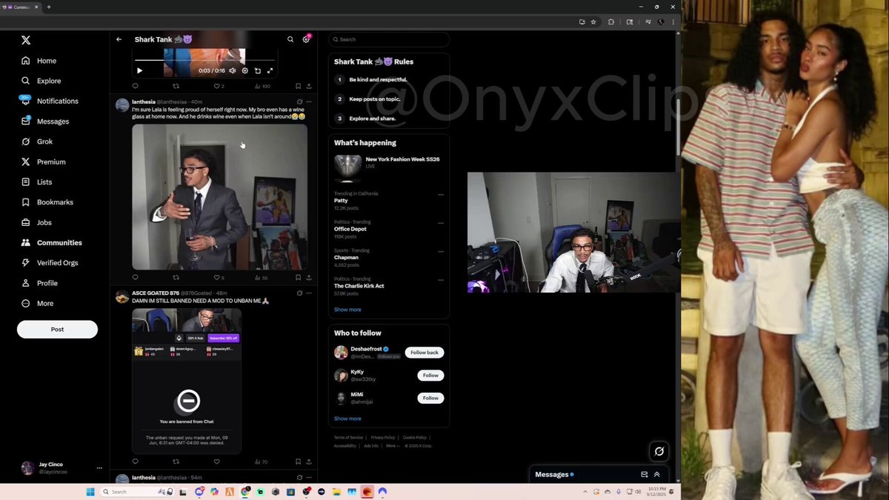Open Jobs in sidebar
This screenshot has height=500, width=889.
37,222
